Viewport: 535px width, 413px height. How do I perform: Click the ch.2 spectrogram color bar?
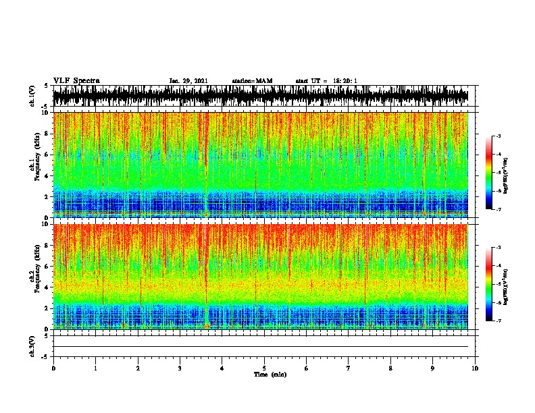(488, 284)
